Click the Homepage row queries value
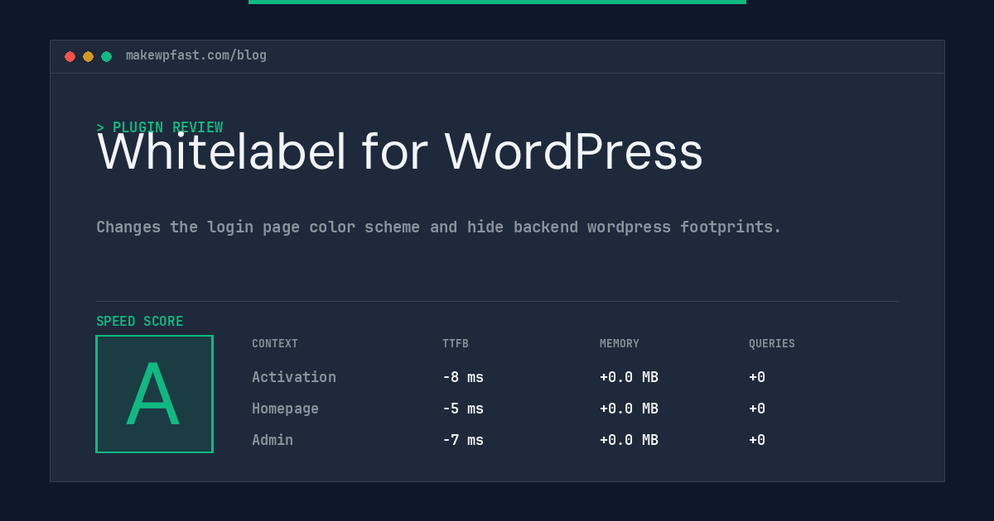Viewport: 994px width, 521px height. coord(757,409)
